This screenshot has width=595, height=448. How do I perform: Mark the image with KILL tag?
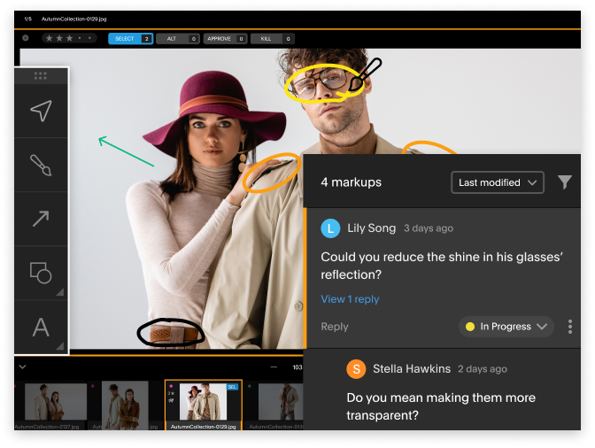272,39
